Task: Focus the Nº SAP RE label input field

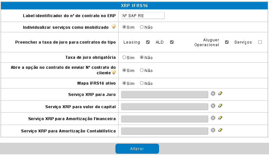Action: tap(143, 15)
